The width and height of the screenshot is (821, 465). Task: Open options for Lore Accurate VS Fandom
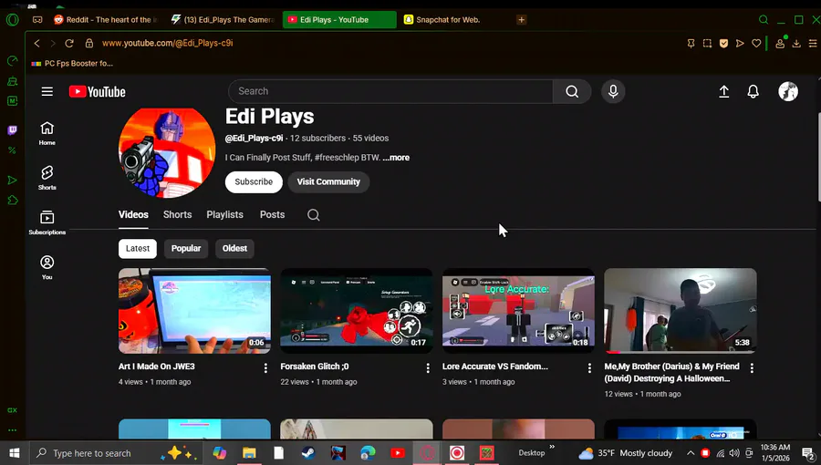point(589,368)
